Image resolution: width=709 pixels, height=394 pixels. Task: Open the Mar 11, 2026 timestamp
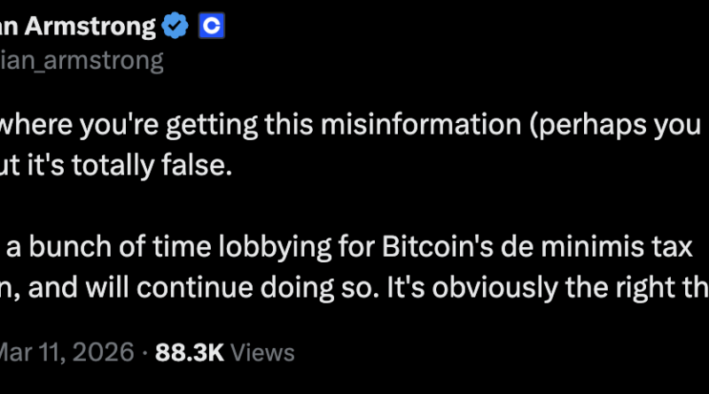click(x=68, y=352)
